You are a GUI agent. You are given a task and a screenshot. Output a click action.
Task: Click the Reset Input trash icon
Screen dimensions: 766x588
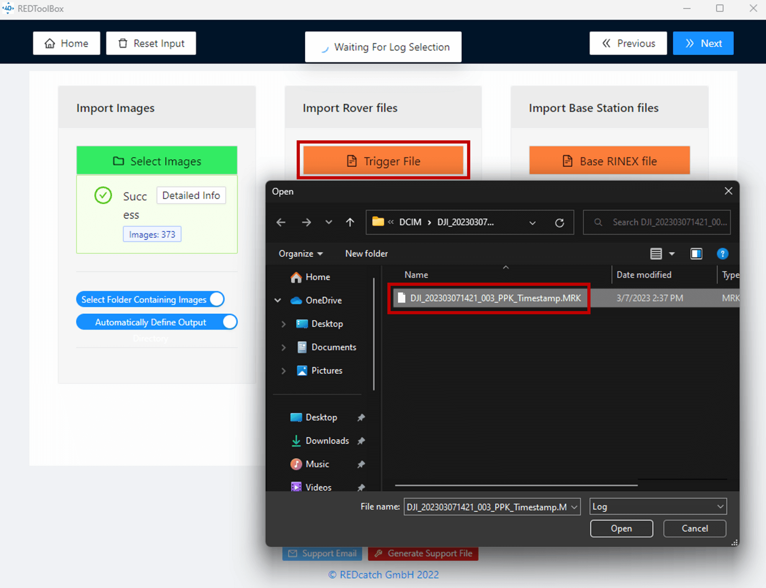(123, 43)
